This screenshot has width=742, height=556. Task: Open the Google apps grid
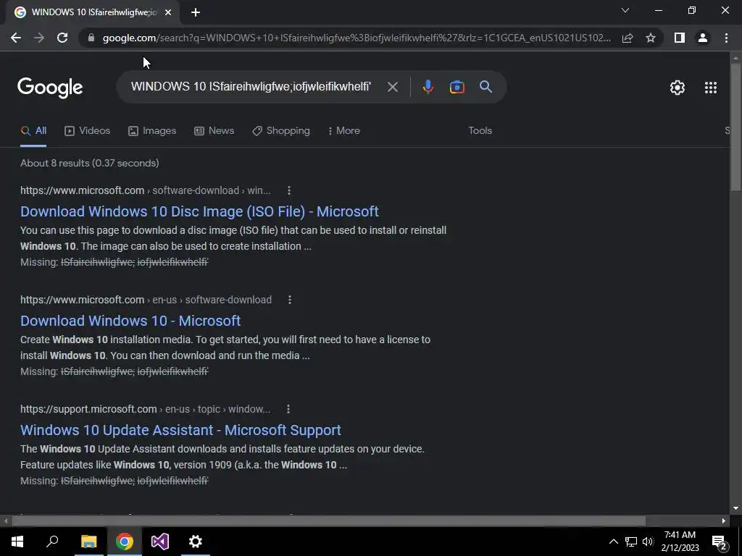point(711,88)
